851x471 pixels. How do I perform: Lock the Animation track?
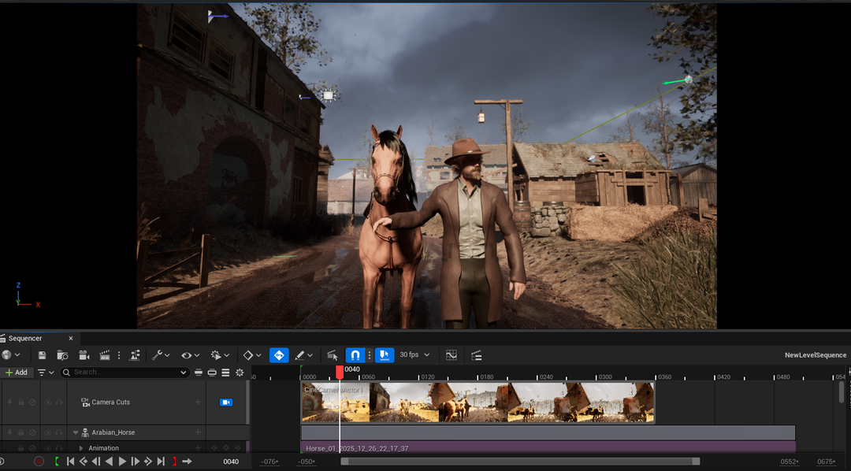tap(21, 448)
